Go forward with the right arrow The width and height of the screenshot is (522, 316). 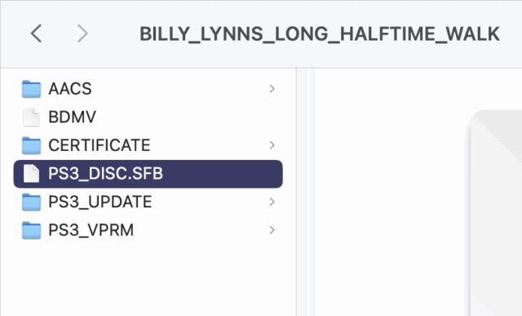click(82, 33)
